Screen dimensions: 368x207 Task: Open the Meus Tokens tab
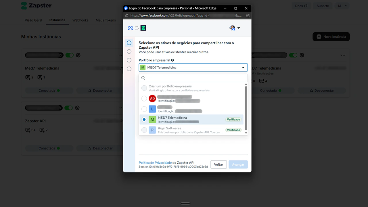tap(106, 20)
